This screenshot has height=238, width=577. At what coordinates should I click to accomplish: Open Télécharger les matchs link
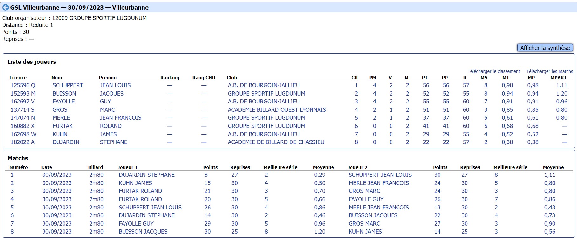550,71
